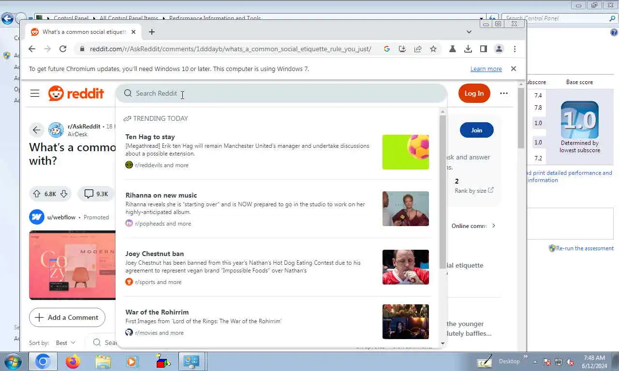The width and height of the screenshot is (619, 371).
Task: Open the Reddit hamburger menu
Action: tap(35, 93)
